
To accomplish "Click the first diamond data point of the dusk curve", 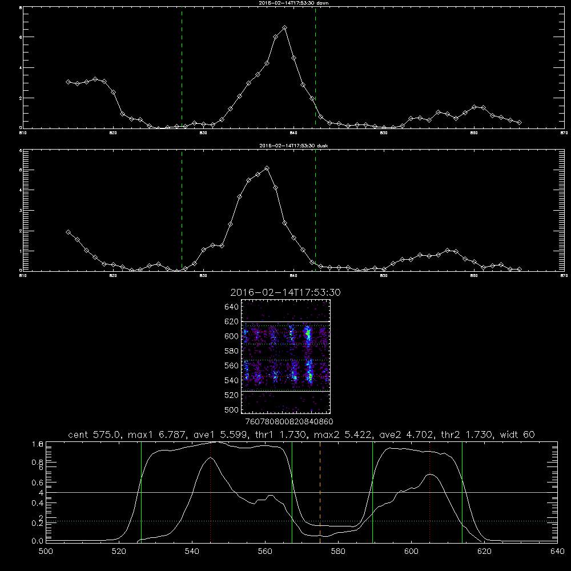I will click(x=68, y=232).
